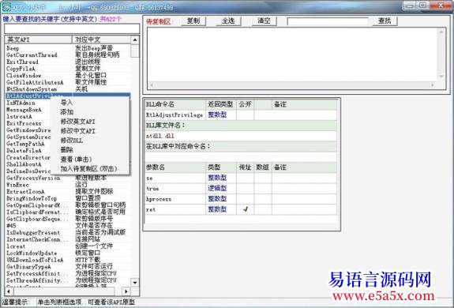Screen dimensions: 454x308
Task: Select 修改中文API in context menu
Action: tap(77, 131)
